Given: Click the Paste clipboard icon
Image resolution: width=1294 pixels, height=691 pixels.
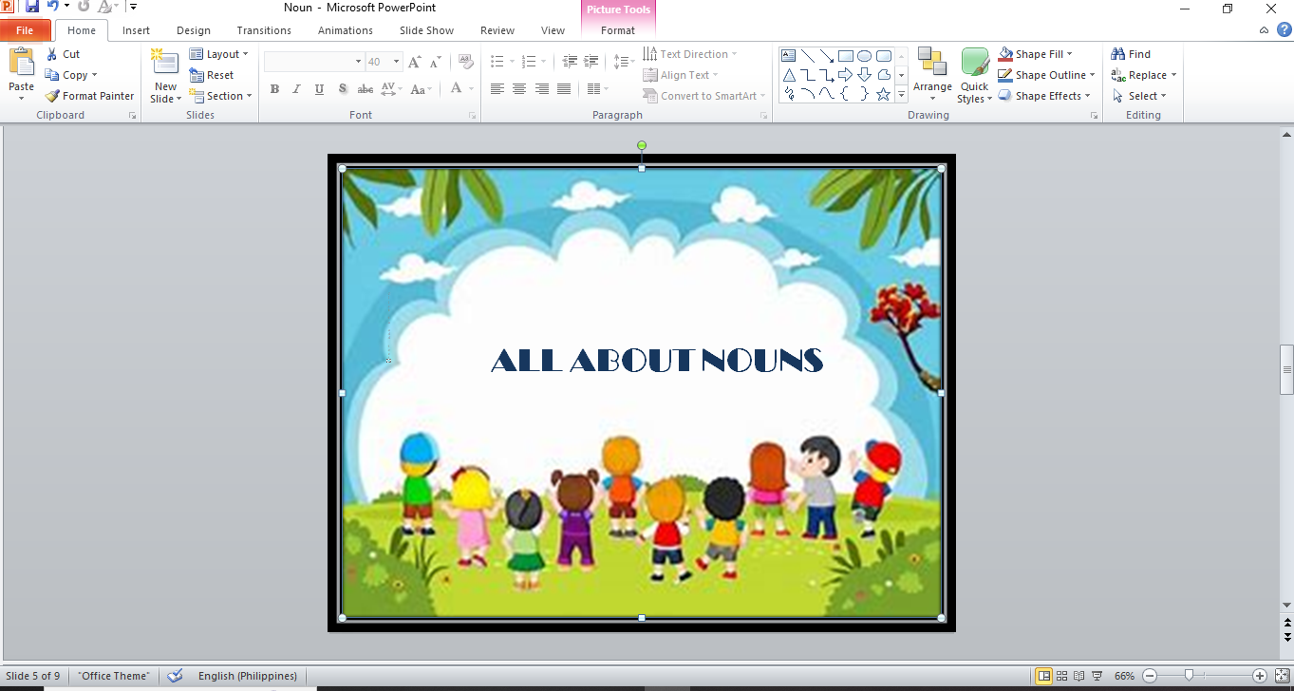Looking at the screenshot, I should pos(21,62).
